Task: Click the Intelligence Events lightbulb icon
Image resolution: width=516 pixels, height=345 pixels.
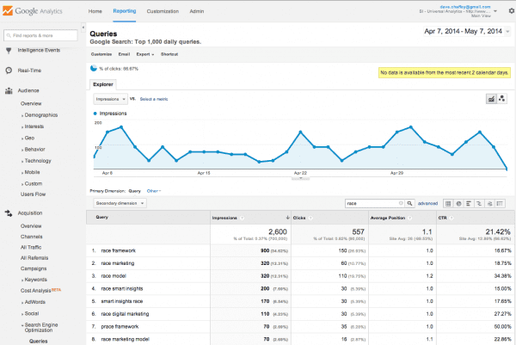Action: (9, 51)
